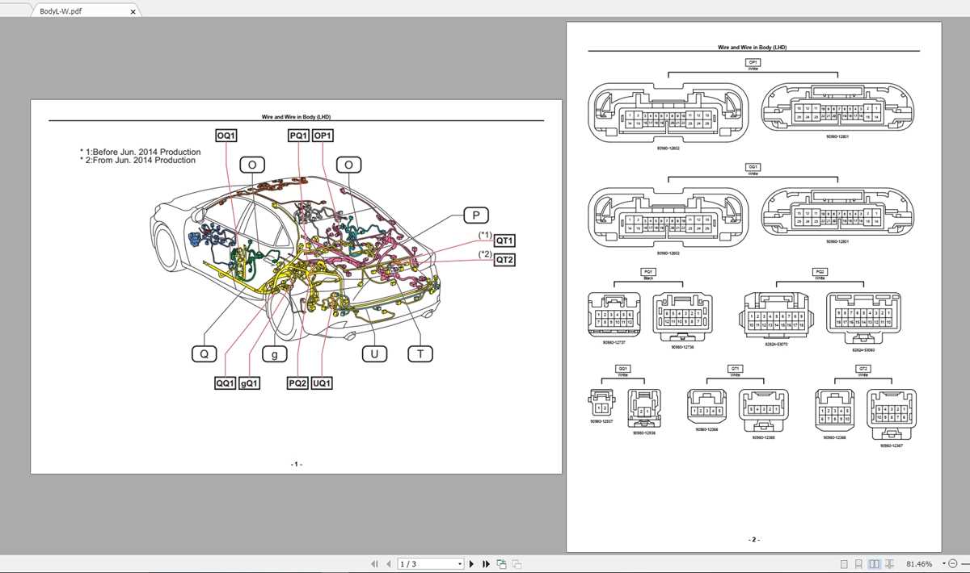
Task: Click part number 90980-12737
Action: pos(614,342)
